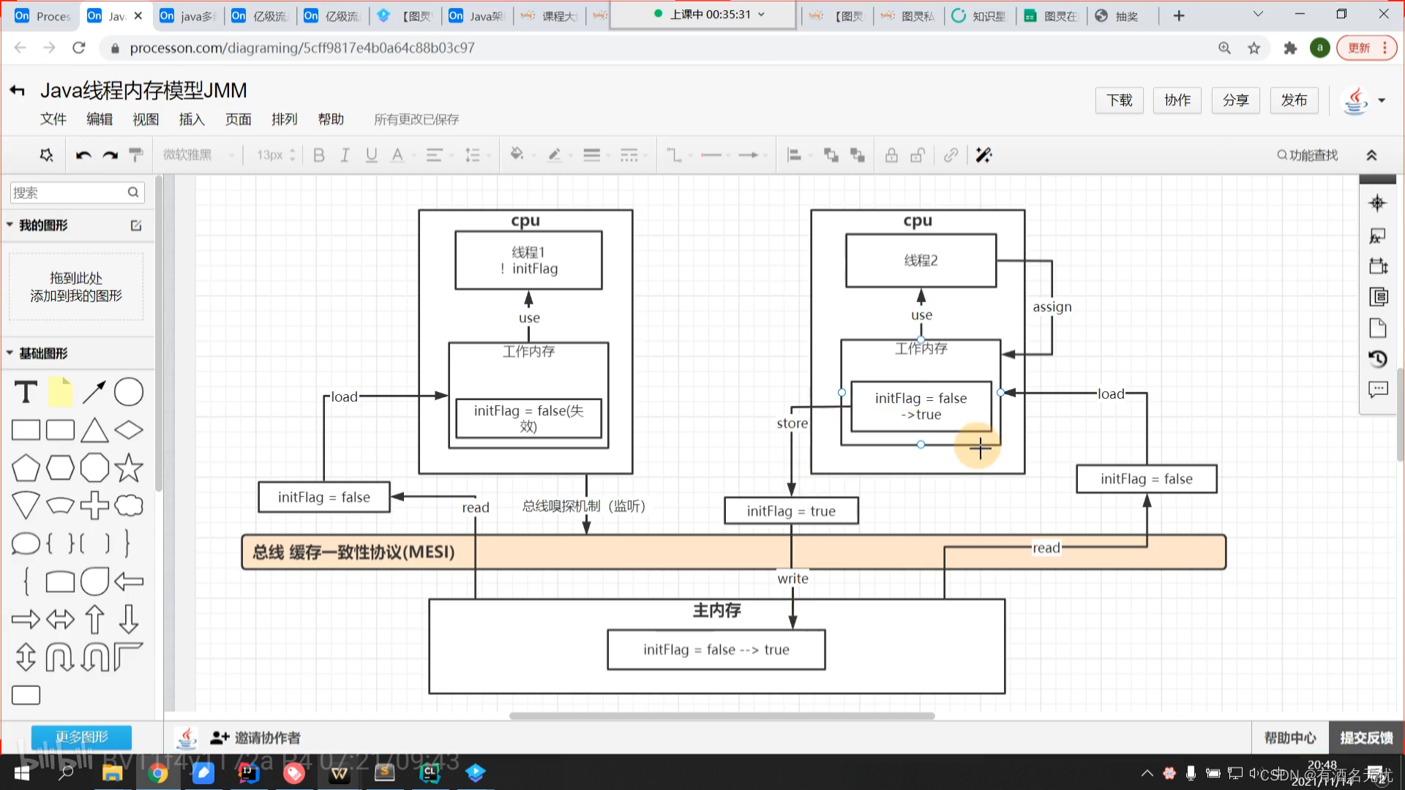The height and width of the screenshot is (790, 1405).
Task: Open the line dash style dropdown
Action: click(629, 155)
